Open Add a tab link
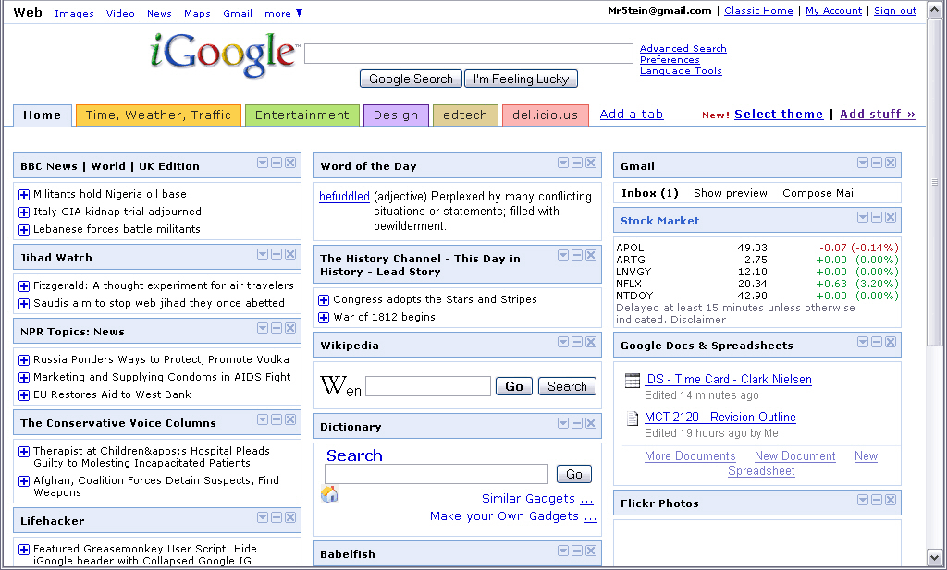The image size is (947, 570). click(x=631, y=114)
